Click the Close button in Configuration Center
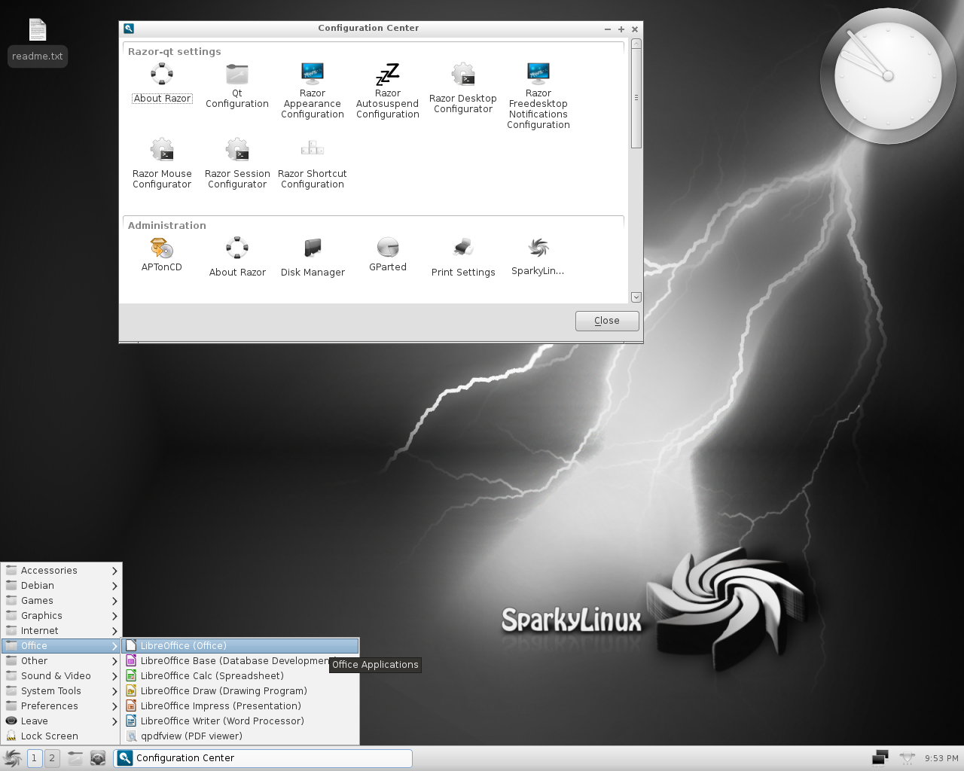The height and width of the screenshot is (771, 964). [x=607, y=321]
